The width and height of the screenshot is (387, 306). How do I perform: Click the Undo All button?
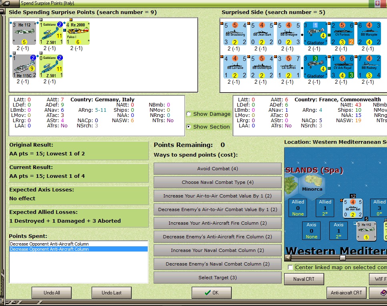coord(52,293)
